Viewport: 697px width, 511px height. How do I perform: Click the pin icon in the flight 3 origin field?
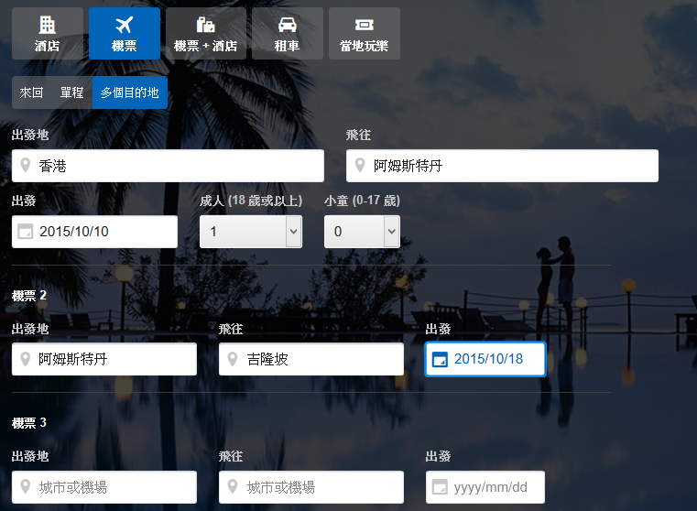[26, 486]
